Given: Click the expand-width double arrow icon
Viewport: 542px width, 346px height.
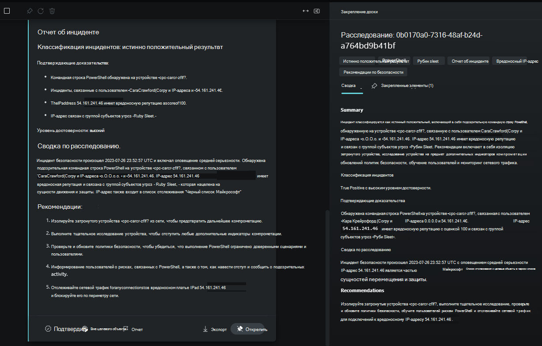Looking at the screenshot, I should pos(305,11).
